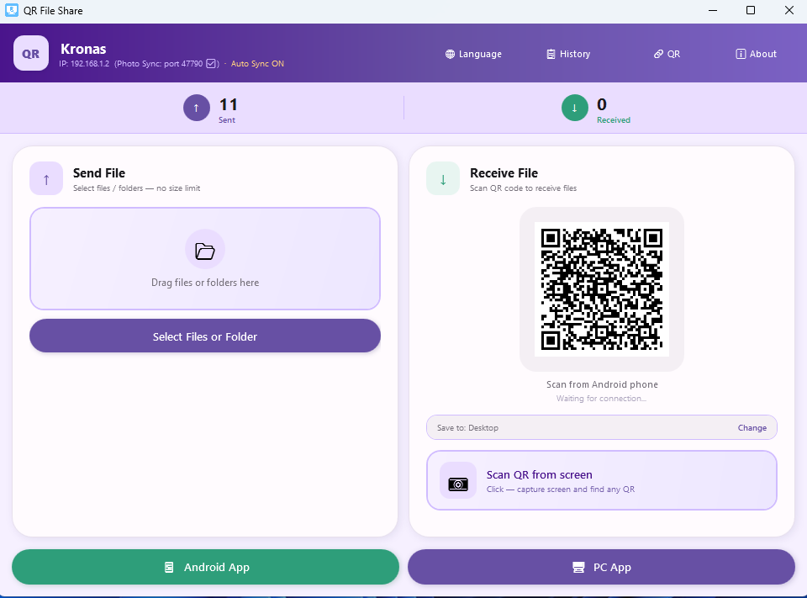This screenshot has height=598, width=807.
Task: Click the Sent upload arrow icon
Action: coord(196,108)
